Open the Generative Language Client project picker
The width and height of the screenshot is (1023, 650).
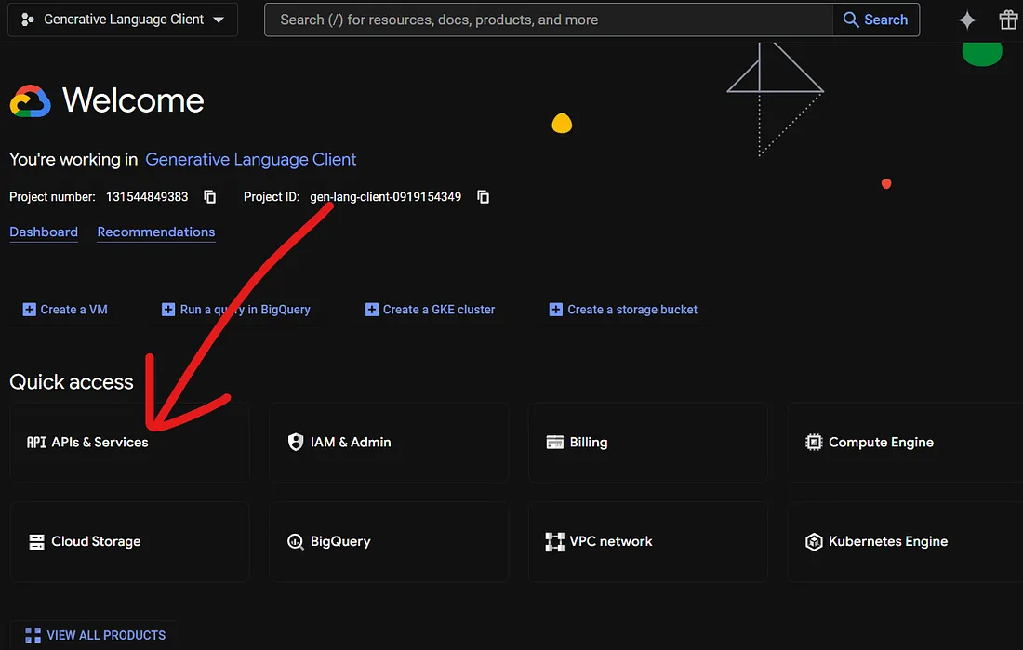pos(123,20)
